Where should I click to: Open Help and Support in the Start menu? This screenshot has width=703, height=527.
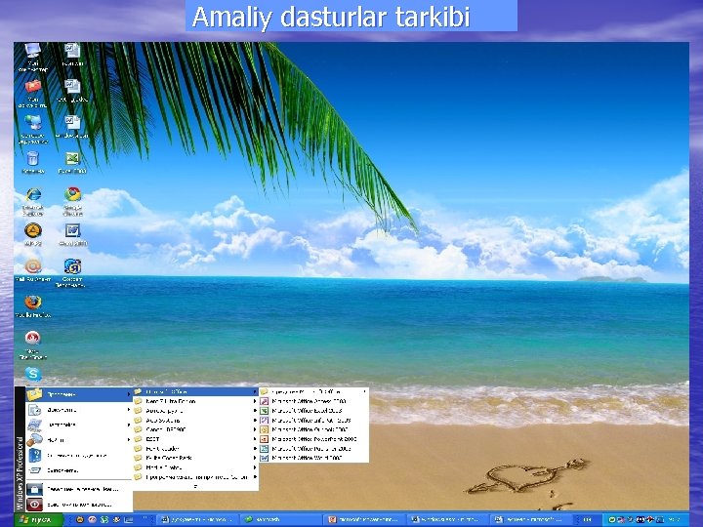tap(79, 456)
